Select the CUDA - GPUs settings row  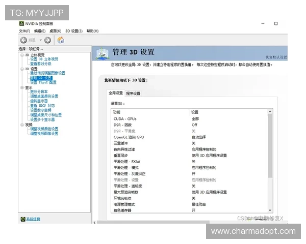point(189,119)
